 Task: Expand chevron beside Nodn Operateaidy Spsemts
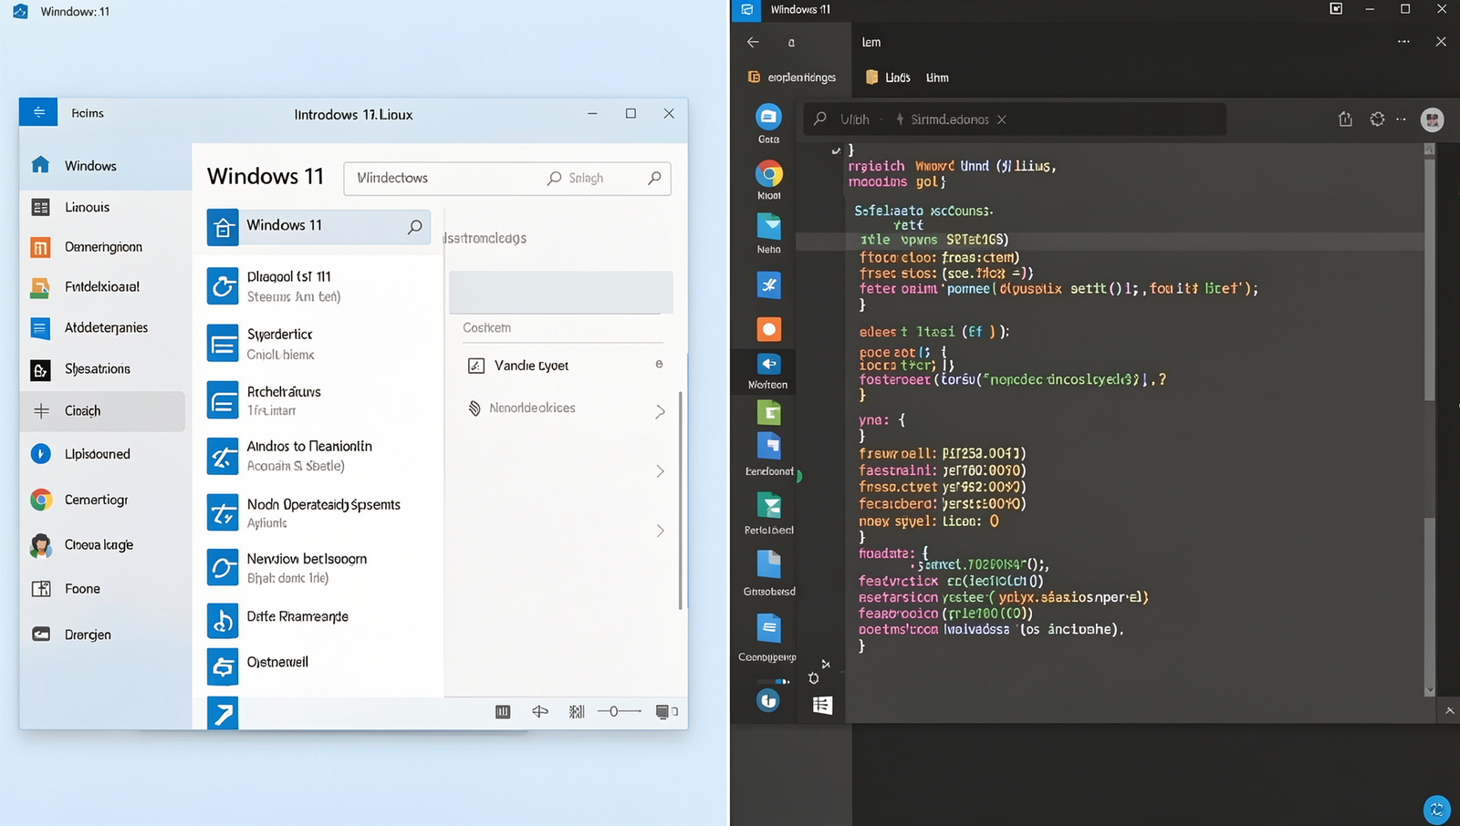pos(660,531)
